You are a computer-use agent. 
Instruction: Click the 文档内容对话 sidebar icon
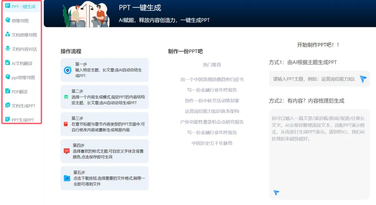[x=8, y=49]
